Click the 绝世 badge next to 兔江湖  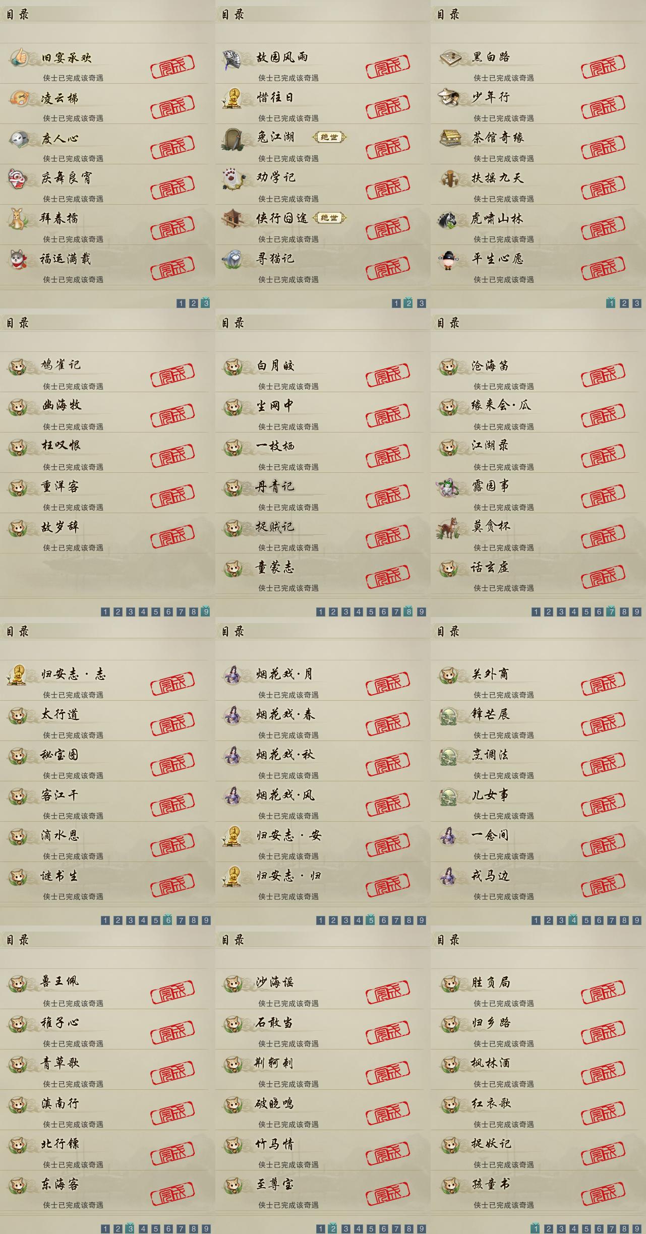pyautogui.click(x=330, y=137)
